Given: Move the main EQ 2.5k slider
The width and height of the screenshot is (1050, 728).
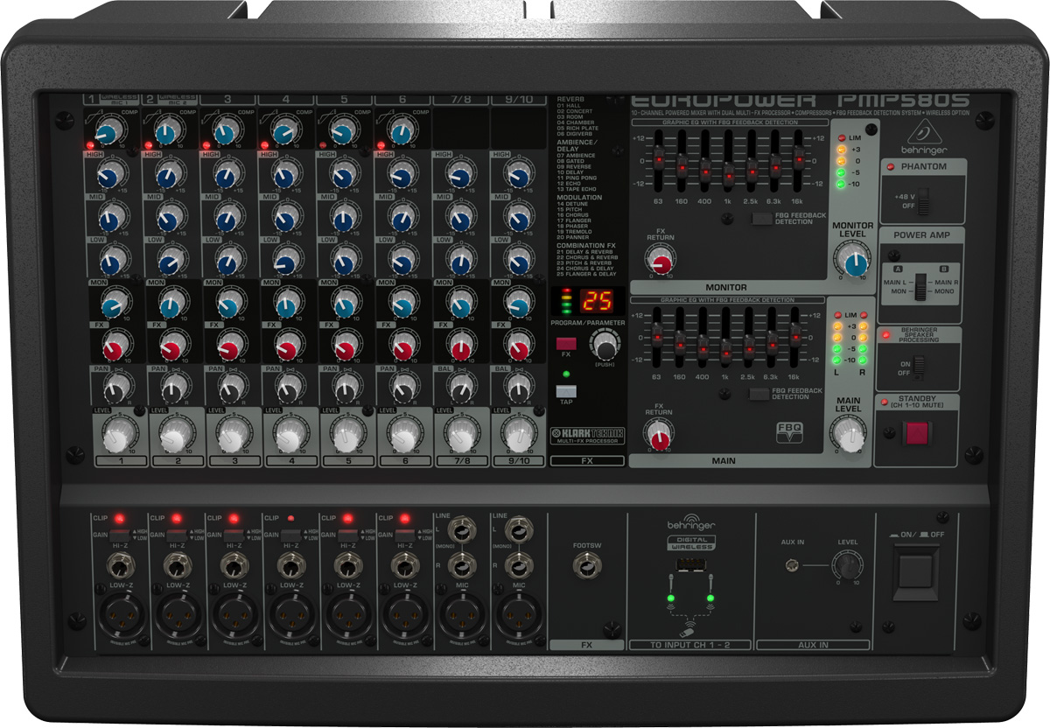Looking at the screenshot, I should tap(750, 348).
